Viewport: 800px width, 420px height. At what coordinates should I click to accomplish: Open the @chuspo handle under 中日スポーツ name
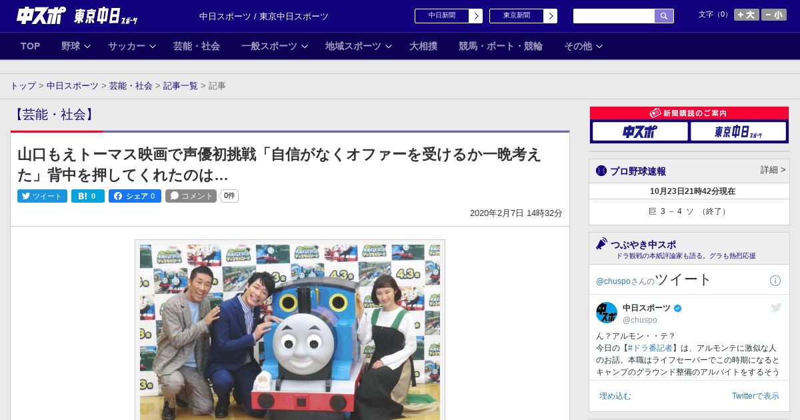(640, 320)
